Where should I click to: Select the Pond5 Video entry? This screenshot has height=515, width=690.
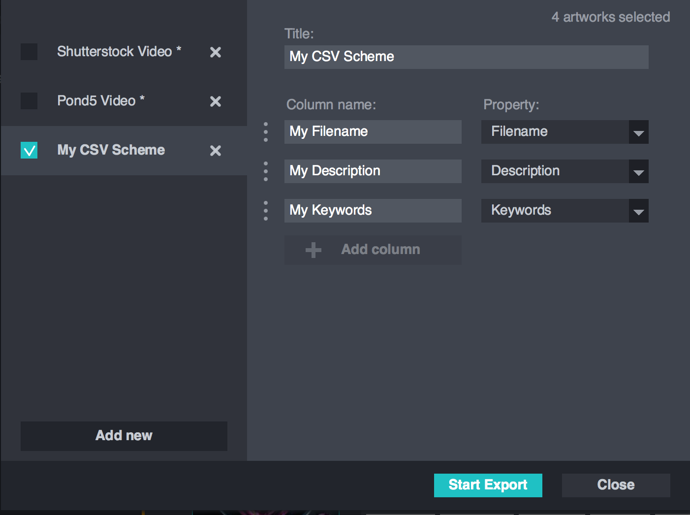click(101, 101)
